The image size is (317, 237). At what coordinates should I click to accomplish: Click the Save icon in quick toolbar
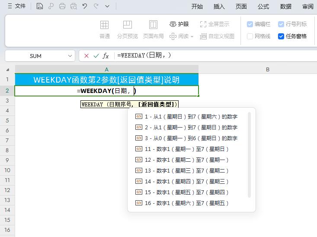(40, 6)
